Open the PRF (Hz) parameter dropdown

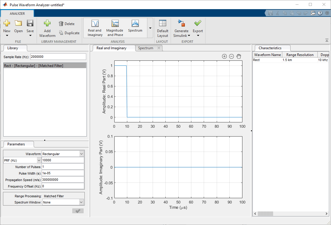pos(39,160)
